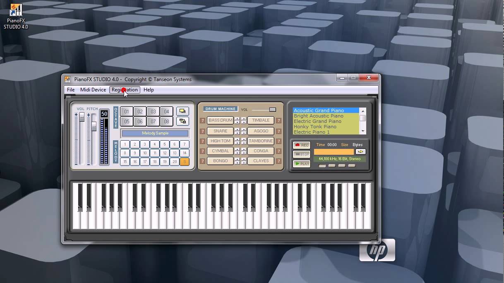Stop playback with the STOP button

[302, 154]
